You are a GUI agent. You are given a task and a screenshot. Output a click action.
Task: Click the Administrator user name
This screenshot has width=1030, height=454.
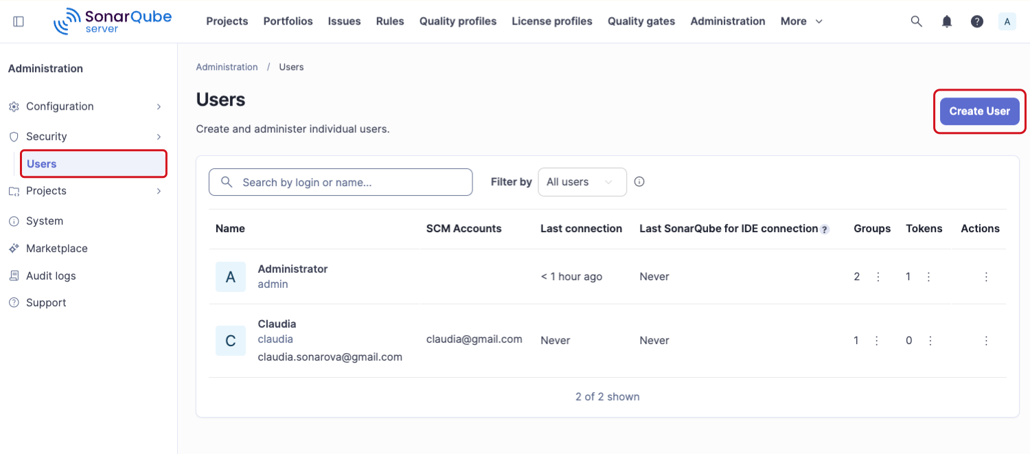tap(293, 269)
